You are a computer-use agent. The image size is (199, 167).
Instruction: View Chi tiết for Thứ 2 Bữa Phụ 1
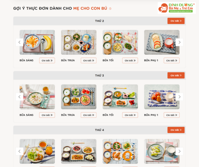tap(172, 61)
